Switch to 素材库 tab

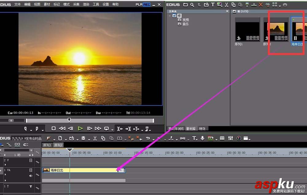191,129
